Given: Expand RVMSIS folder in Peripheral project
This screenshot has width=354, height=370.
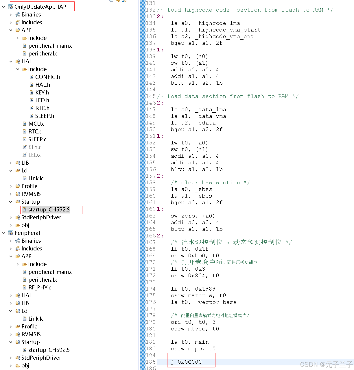Looking at the screenshot, I should pyautogui.click(x=11, y=334).
